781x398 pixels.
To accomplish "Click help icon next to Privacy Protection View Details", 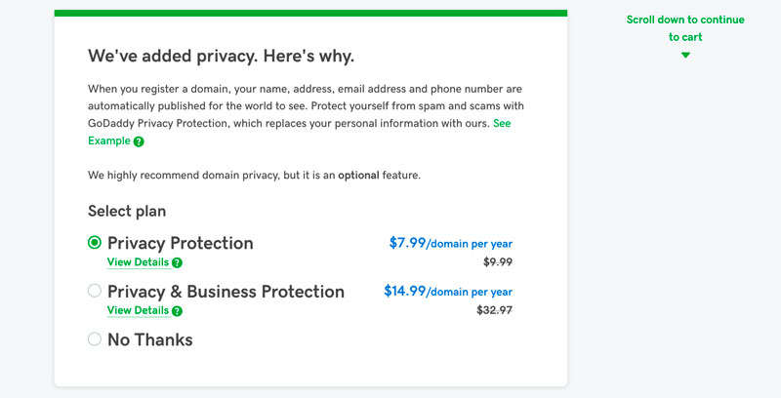I will point(177,262).
